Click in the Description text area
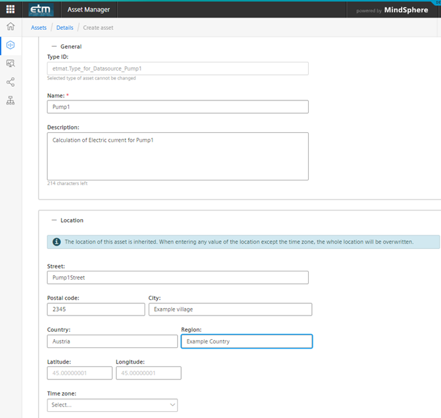The height and width of the screenshot is (418, 441). (178, 156)
